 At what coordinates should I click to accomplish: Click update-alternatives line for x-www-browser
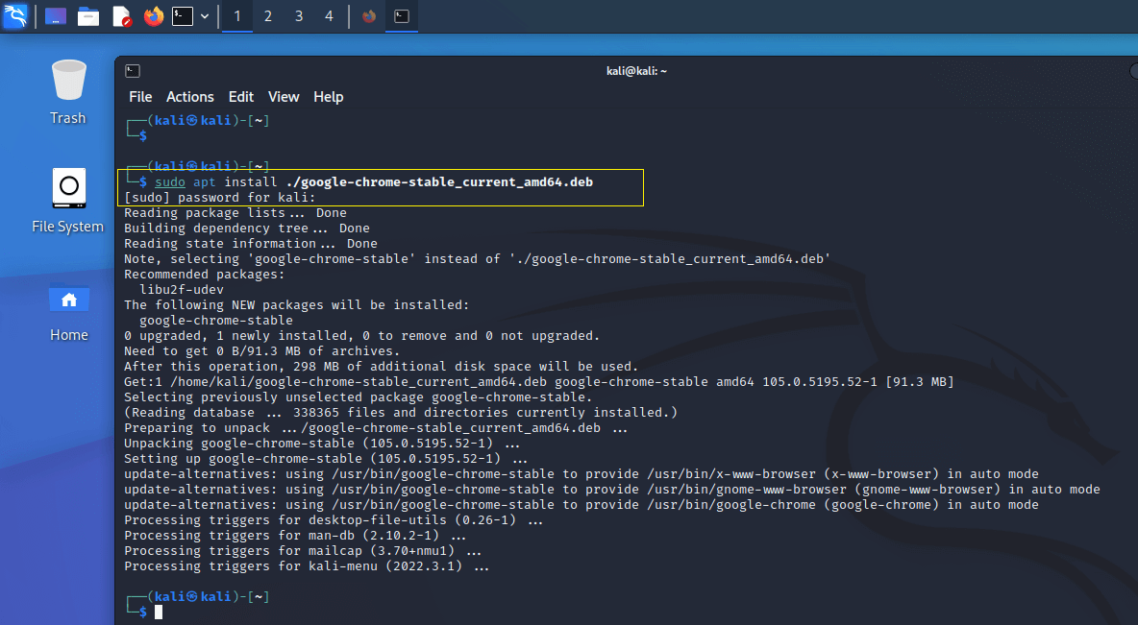[581, 474]
